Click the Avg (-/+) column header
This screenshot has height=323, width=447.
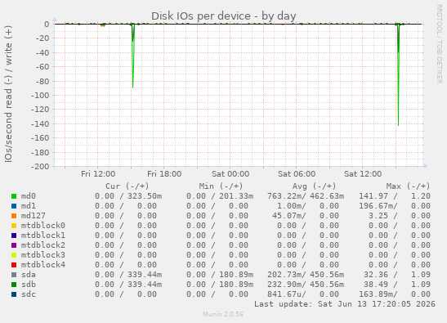point(314,186)
